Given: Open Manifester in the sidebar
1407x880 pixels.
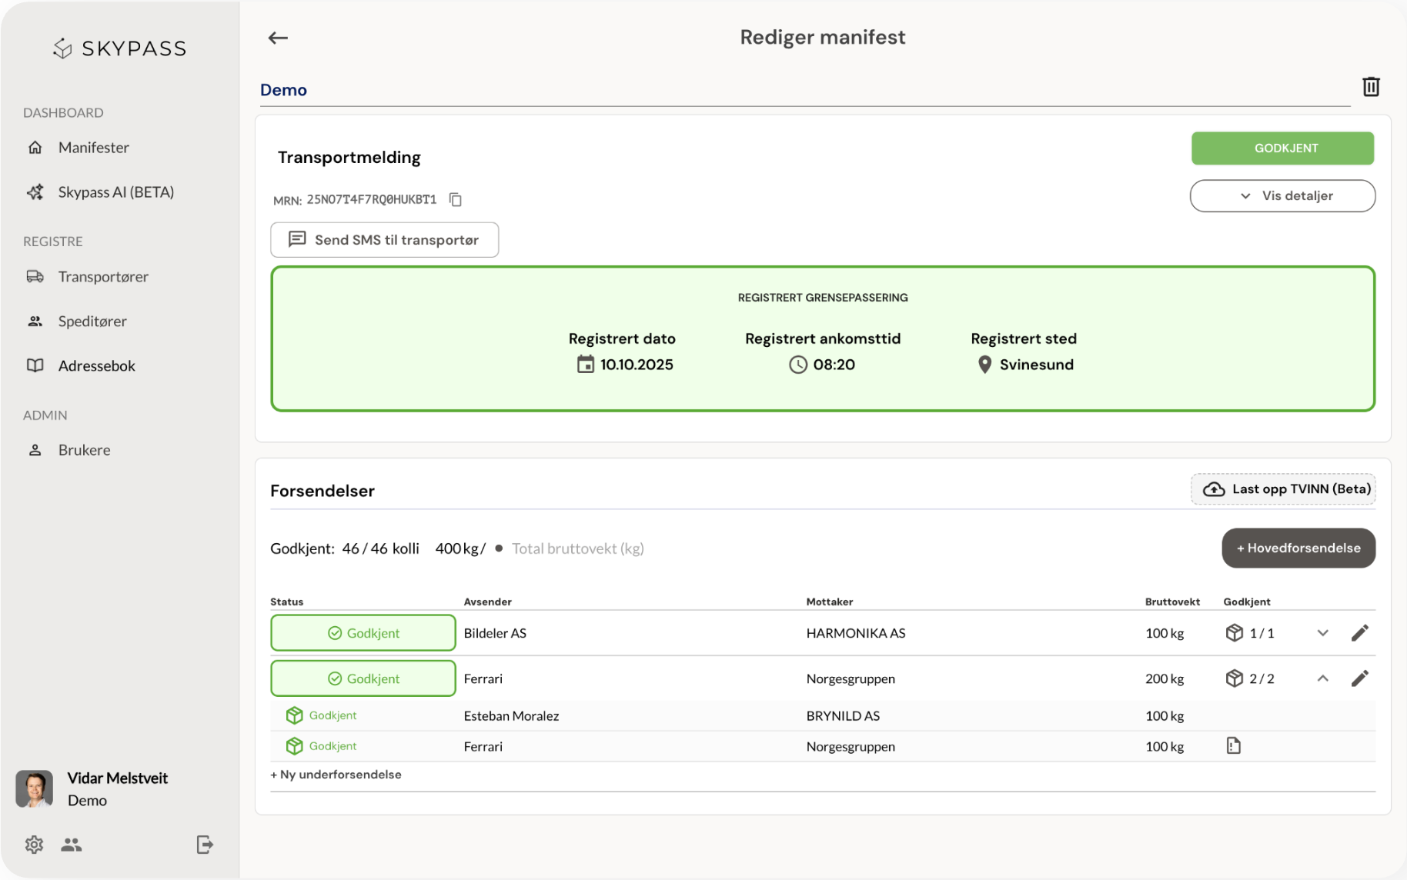Looking at the screenshot, I should coord(94,148).
